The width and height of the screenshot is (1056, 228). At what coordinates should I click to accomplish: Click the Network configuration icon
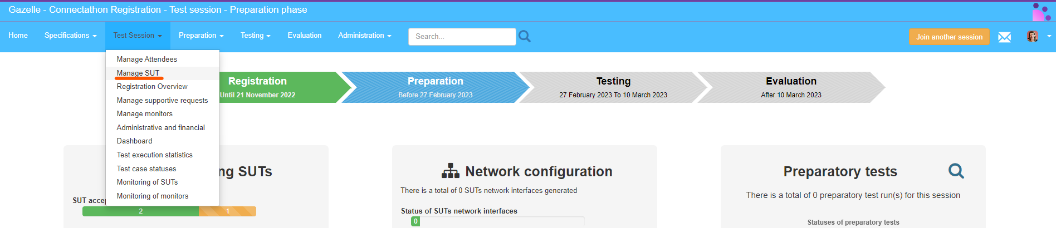pos(450,171)
